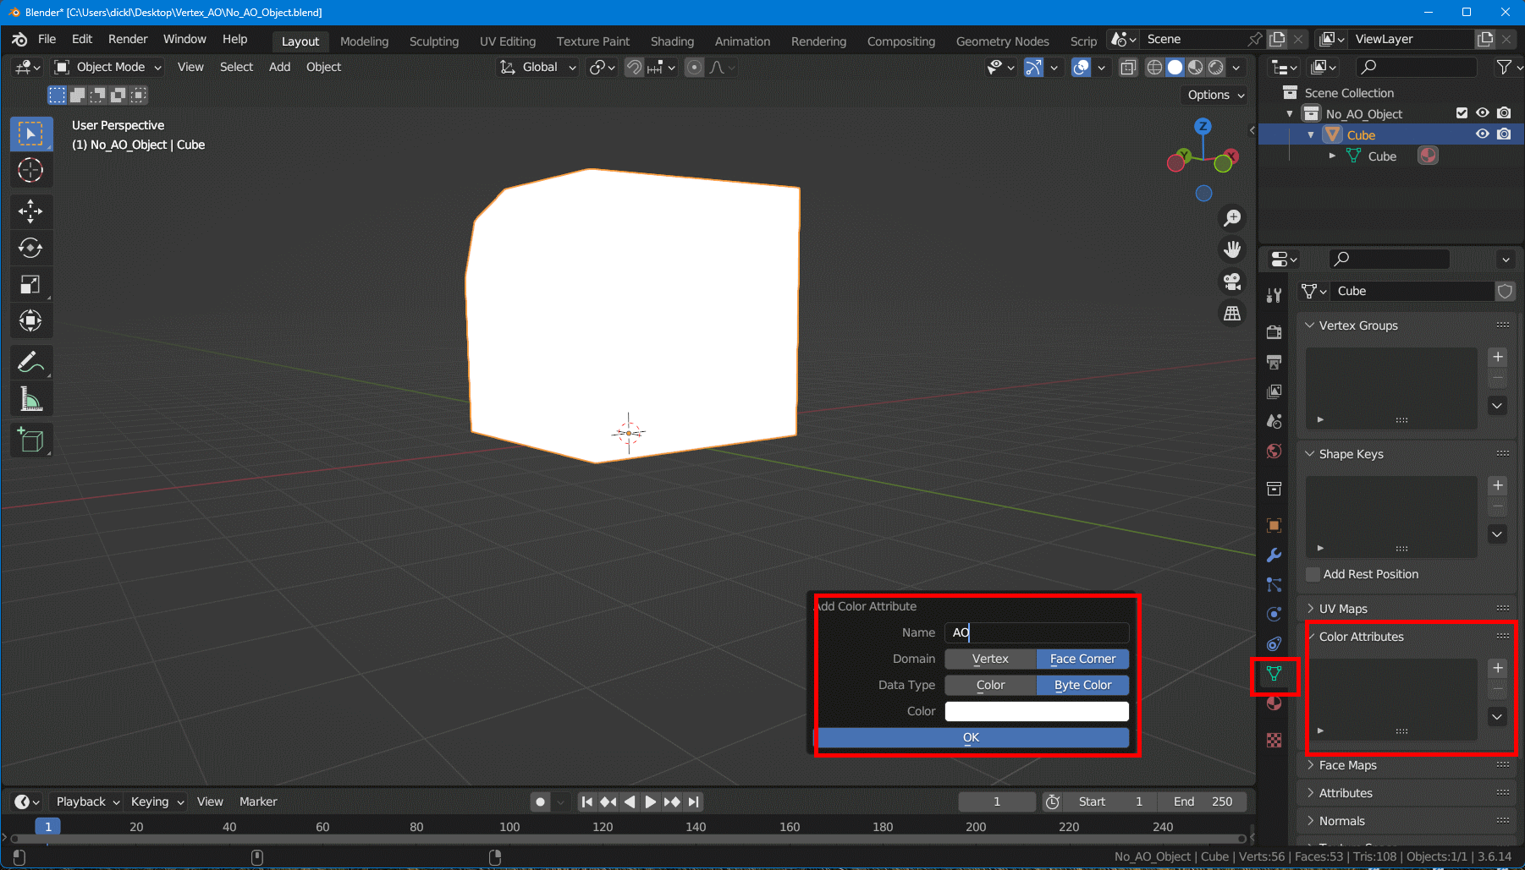Select the Cursor tool in toolbar
1525x870 pixels.
click(30, 171)
